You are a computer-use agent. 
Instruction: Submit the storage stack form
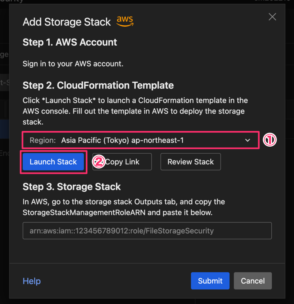click(x=210, y=281)
